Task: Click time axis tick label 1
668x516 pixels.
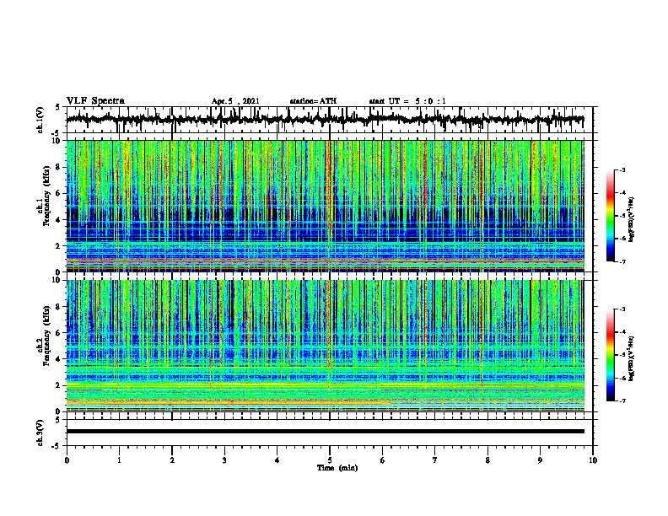Action: pos(119,460)
